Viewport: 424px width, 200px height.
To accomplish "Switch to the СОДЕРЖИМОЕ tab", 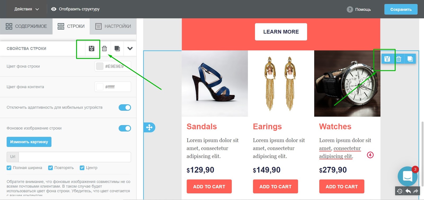I will click(26, 26).
